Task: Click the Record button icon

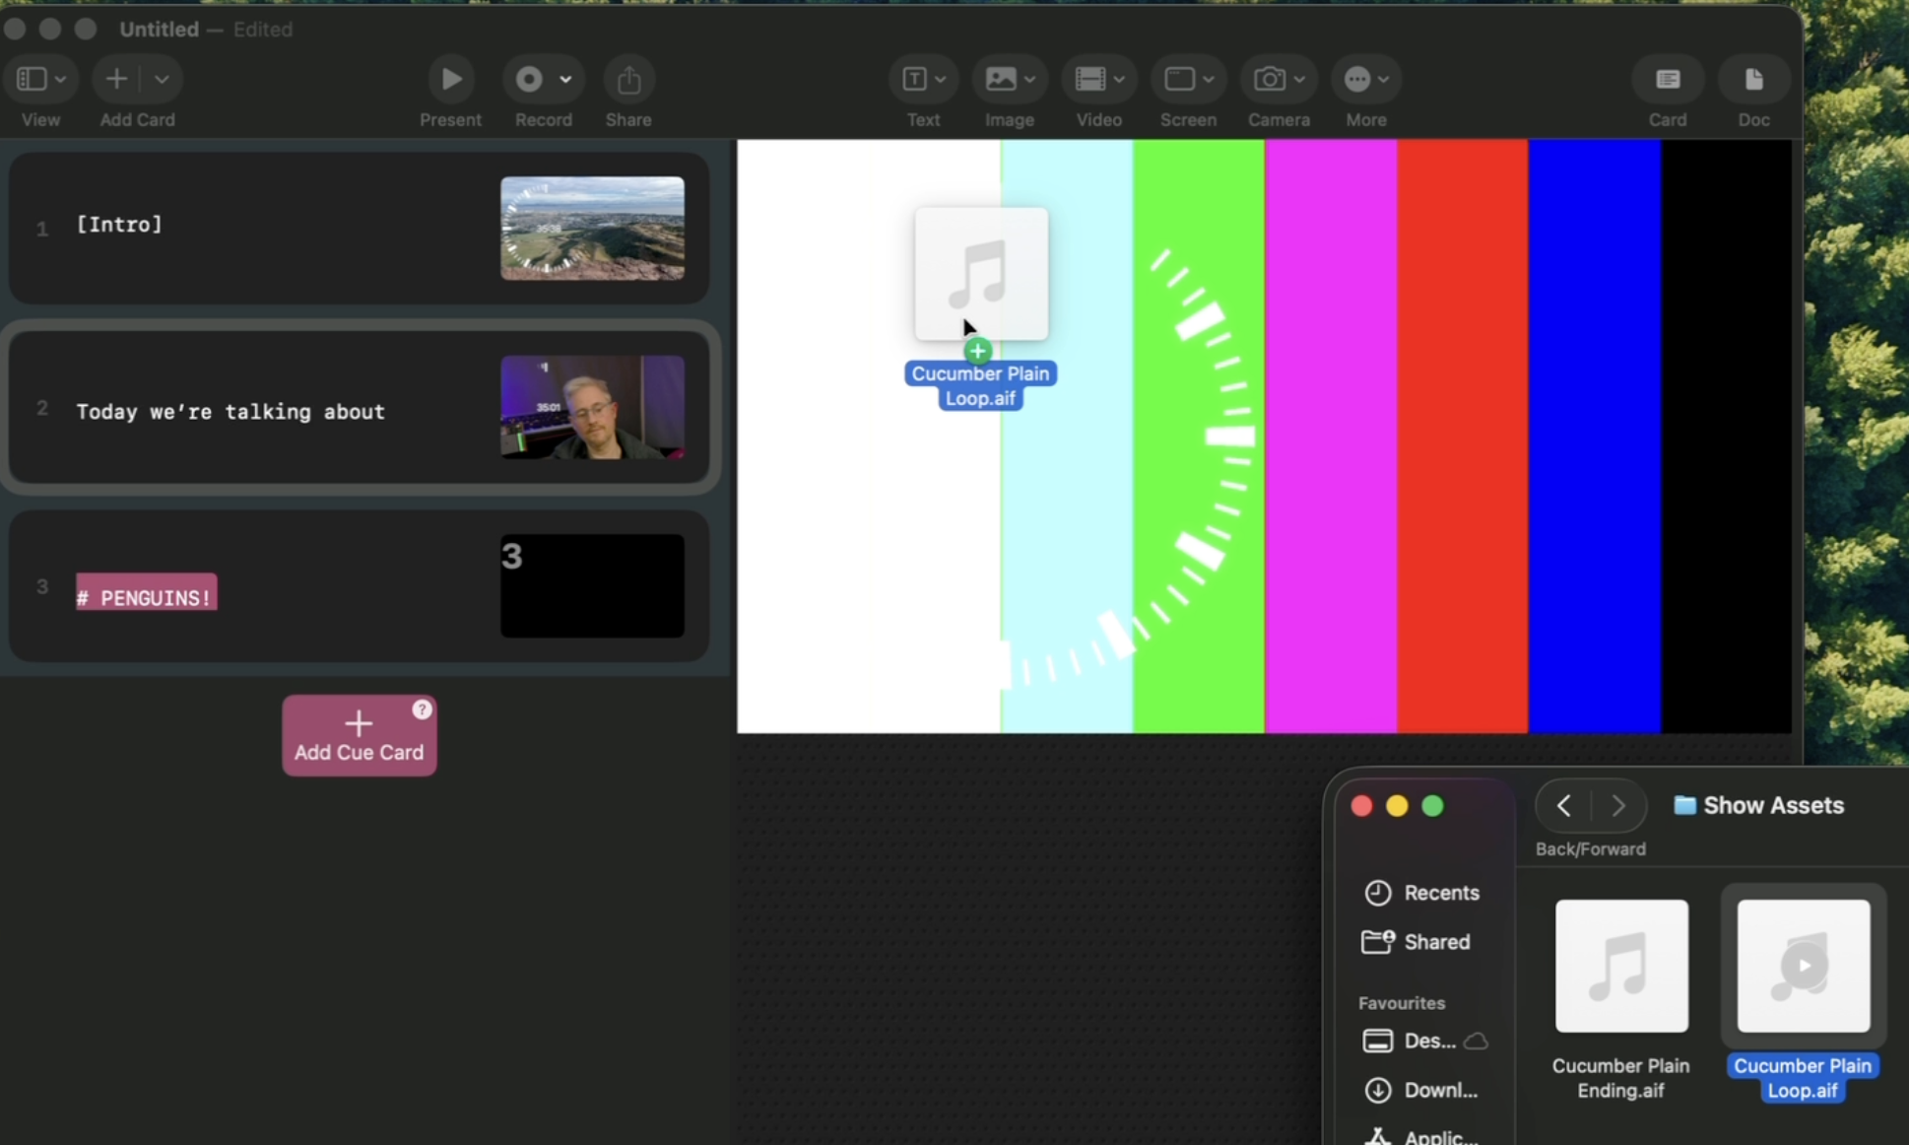Action: [x=529, y=79]
